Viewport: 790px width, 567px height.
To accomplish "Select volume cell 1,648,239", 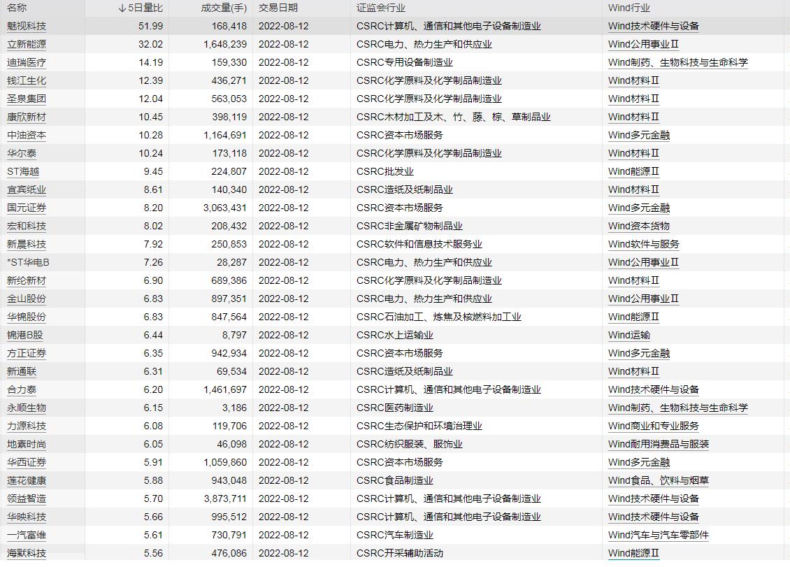I will click(x=225, y=44).
